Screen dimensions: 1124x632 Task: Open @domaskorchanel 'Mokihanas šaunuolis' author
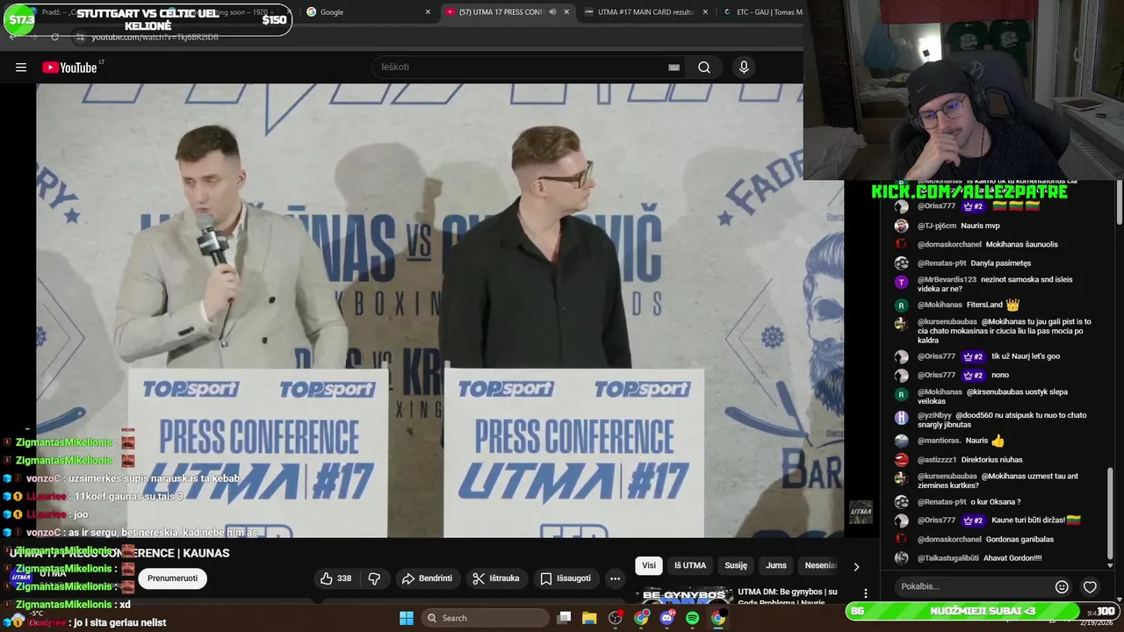pyautogui.click(x=949, y=244)
